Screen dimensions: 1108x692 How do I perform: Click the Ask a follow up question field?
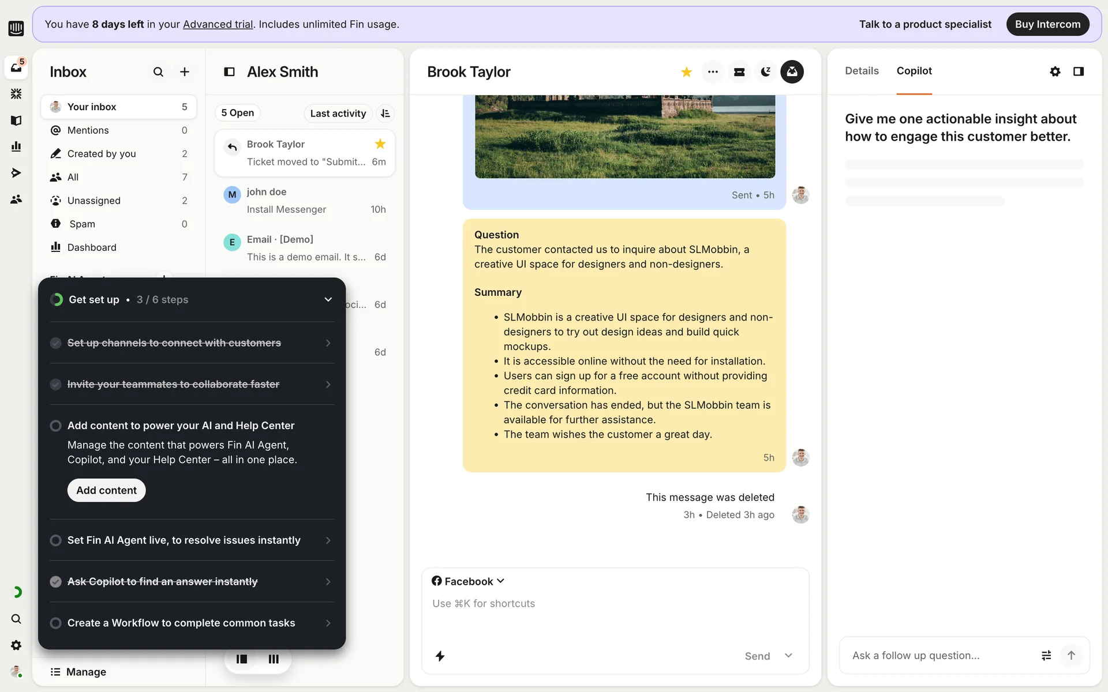coord(935,656)
